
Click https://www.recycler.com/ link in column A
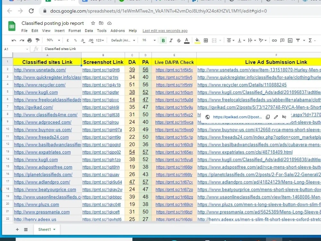[x=40, y=85]
